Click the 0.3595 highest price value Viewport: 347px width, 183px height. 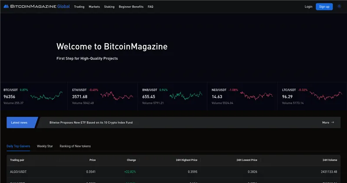coord(193,172)
